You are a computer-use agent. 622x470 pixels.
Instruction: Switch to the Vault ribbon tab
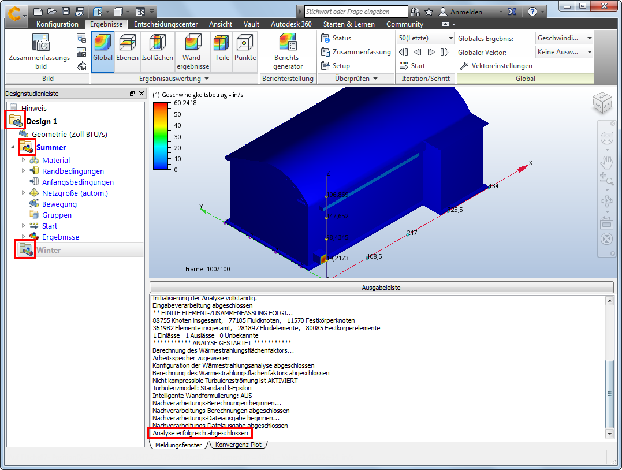251,24
